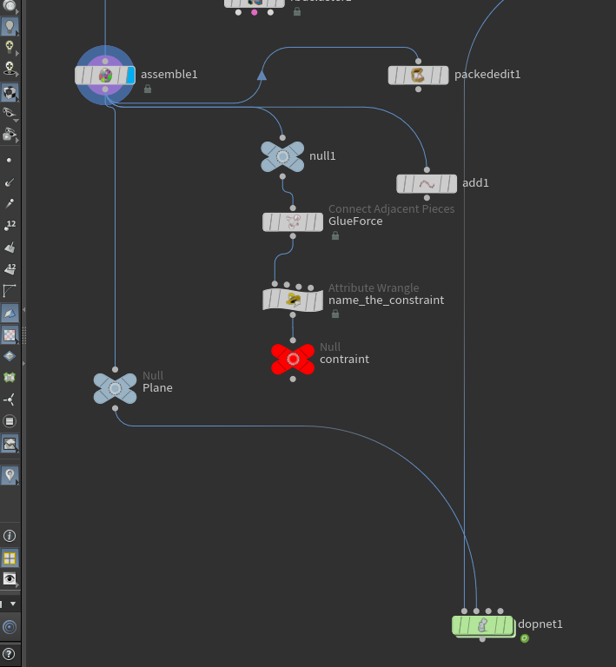
Task: Toggle the yellow four-pane grid icon
Action: 10,558
